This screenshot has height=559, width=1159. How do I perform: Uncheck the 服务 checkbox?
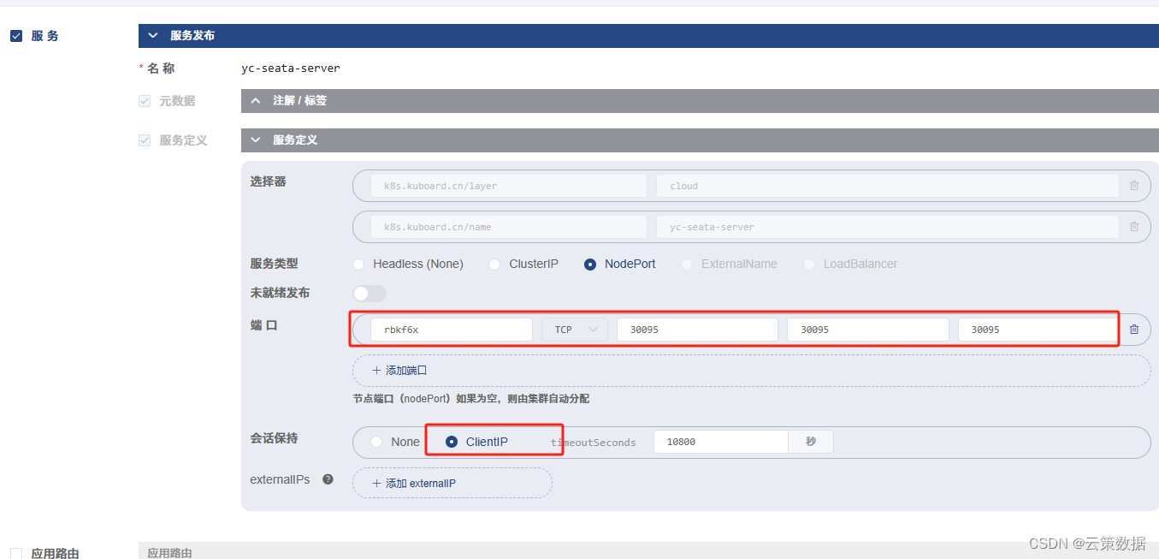(x=15, y=35)
